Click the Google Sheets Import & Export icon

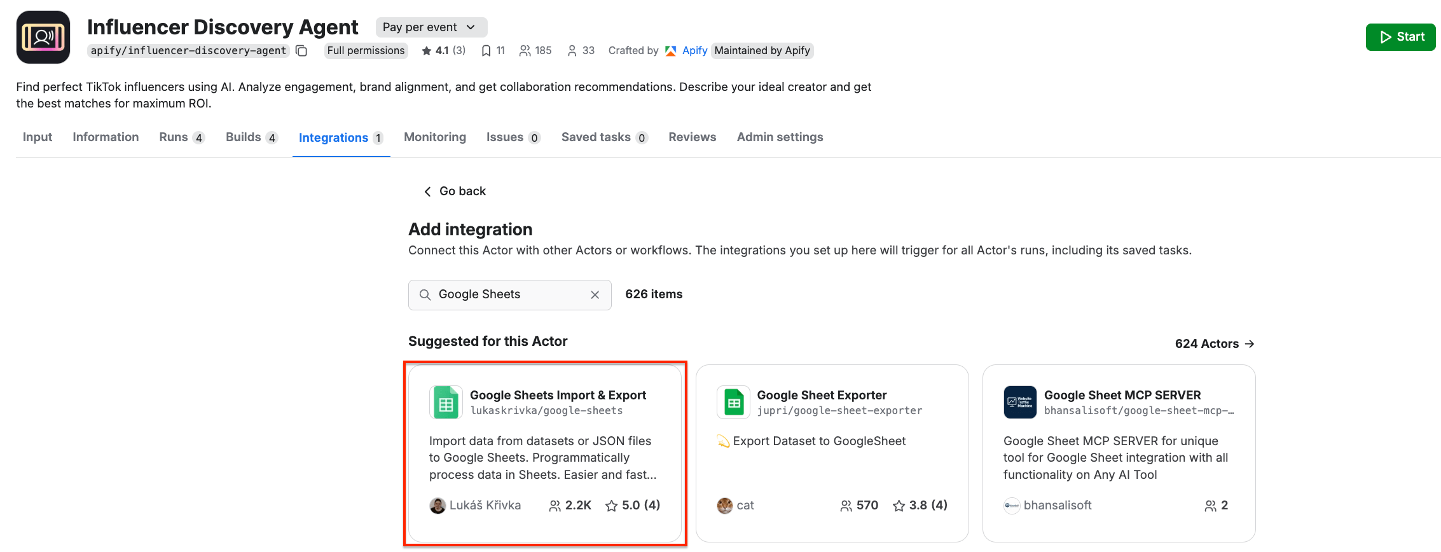click(x=446, y=403)
